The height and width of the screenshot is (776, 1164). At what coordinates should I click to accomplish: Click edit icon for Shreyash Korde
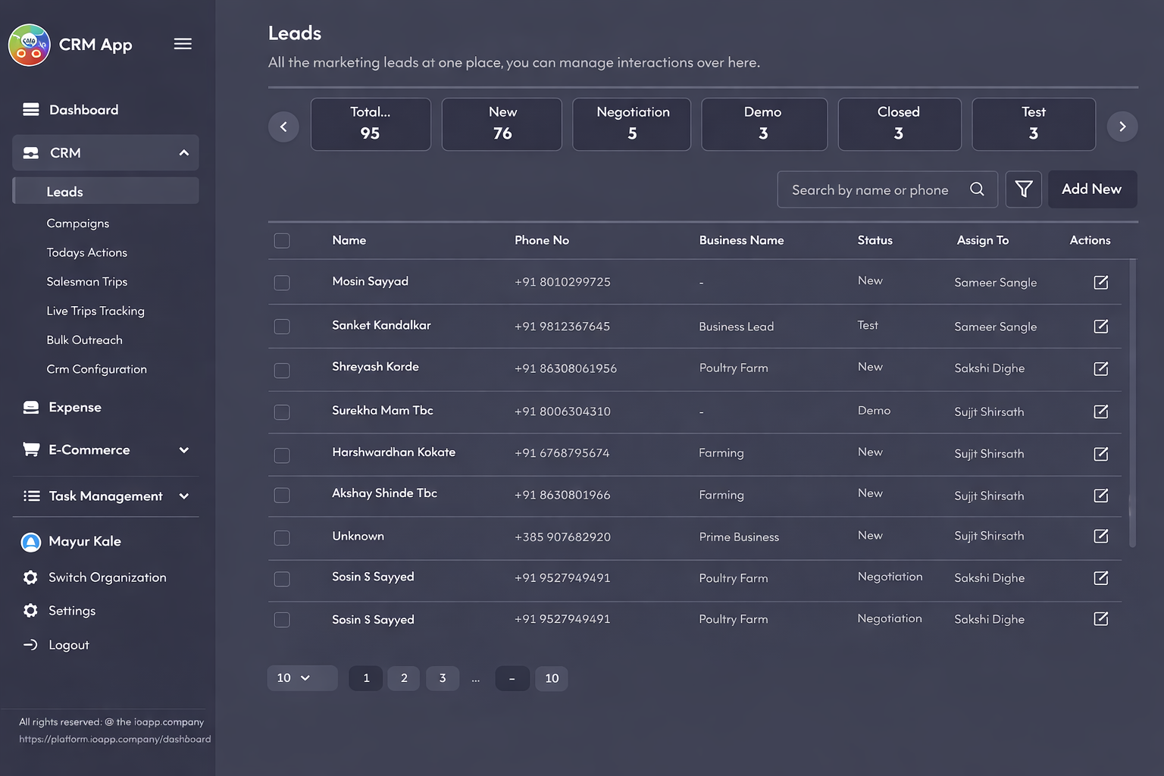pos(1100,369)
